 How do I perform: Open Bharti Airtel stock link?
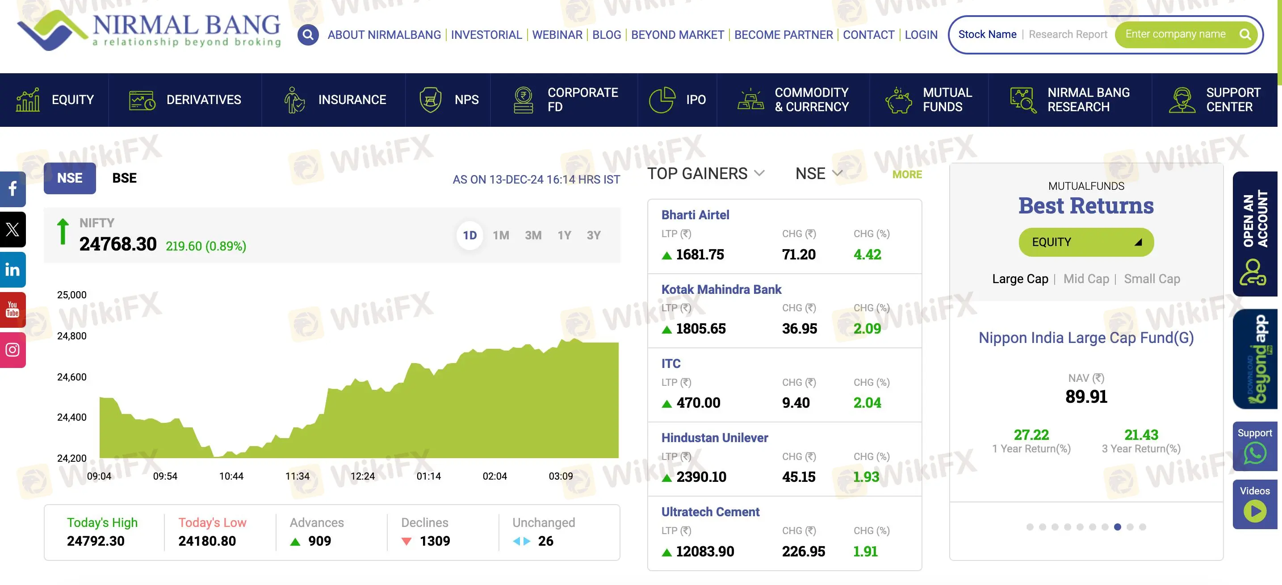695,215
